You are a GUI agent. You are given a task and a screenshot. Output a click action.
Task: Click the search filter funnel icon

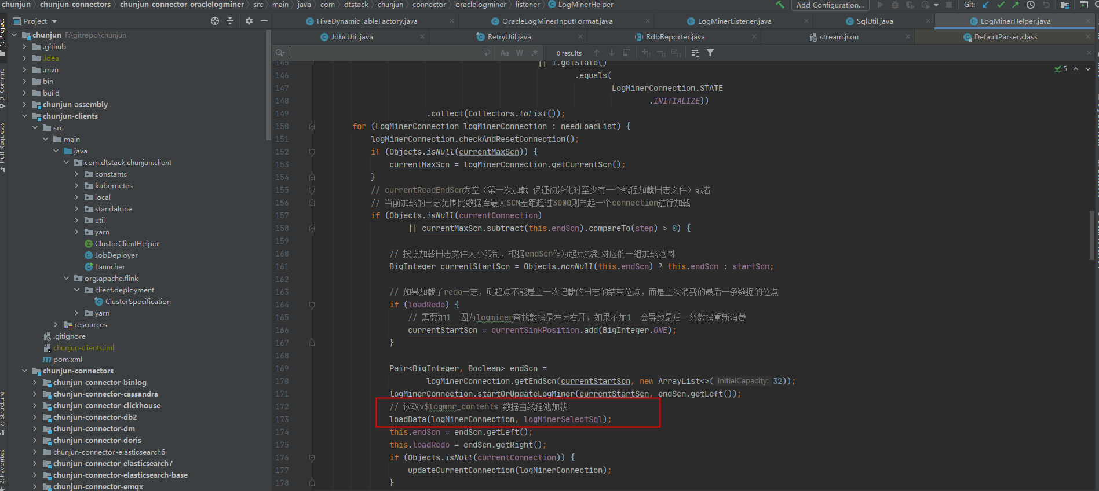(710, 53)
